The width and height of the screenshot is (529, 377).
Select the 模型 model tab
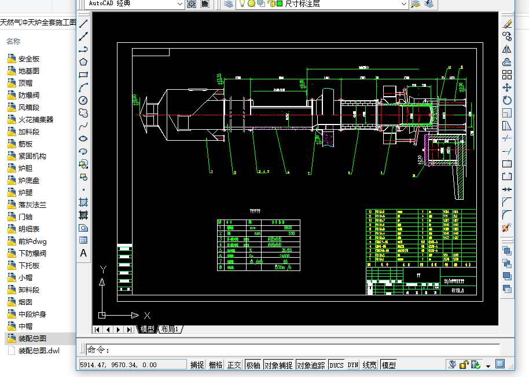[x=148, y=330]
